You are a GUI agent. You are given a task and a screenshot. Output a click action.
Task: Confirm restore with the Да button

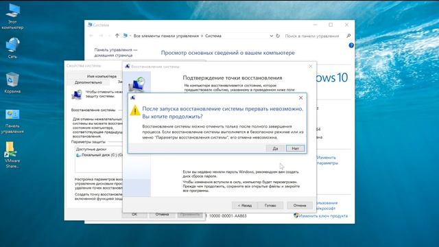tap(275, 148)
